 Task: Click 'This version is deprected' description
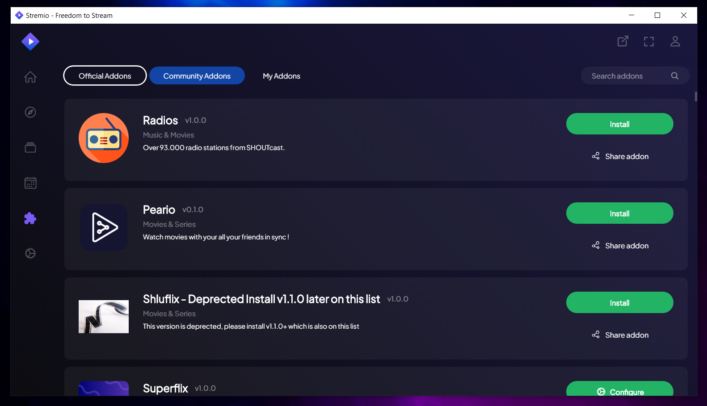coord(251,326)
